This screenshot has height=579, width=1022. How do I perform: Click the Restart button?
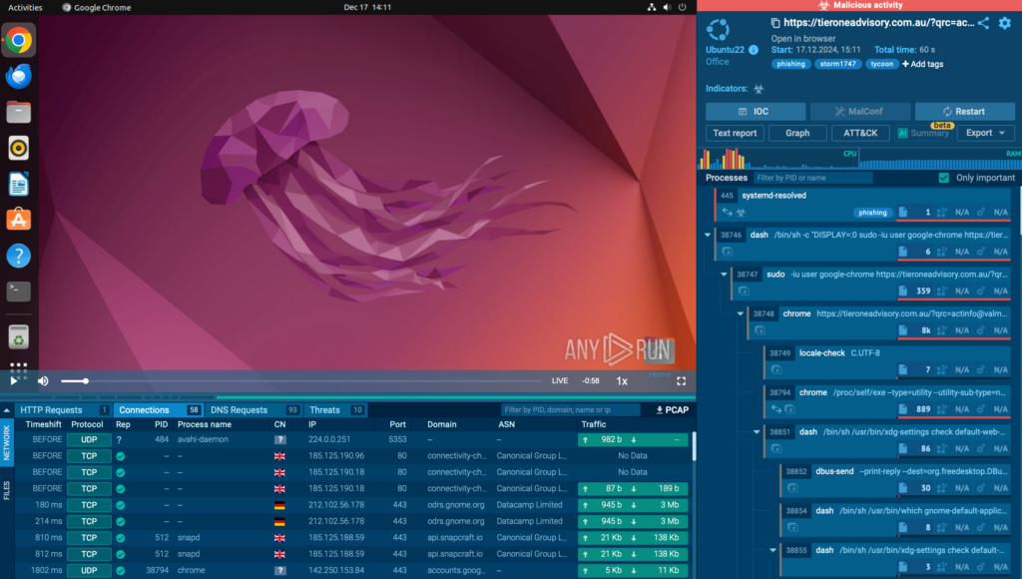pyautogui.click(x=964, y=112)
